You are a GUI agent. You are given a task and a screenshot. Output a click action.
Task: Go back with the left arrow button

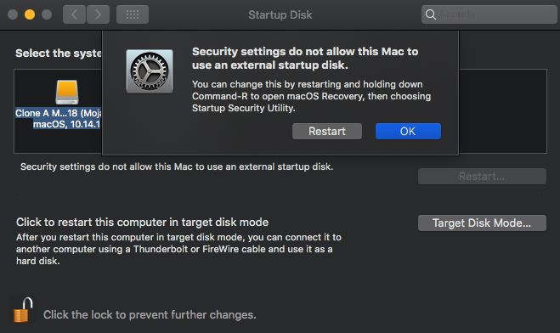74,14
